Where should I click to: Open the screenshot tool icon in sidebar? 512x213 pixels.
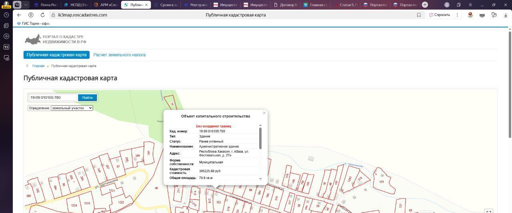pos(6,58)
